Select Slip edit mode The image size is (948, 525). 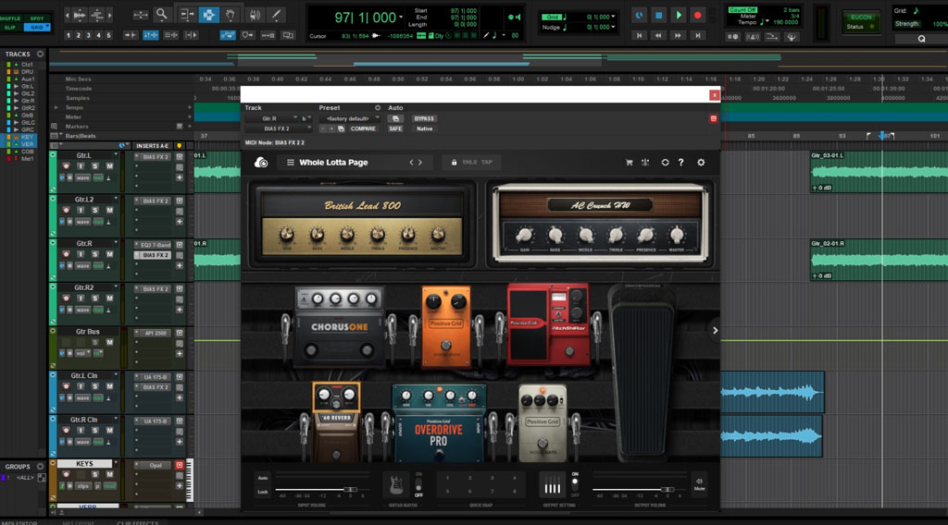click(x=11, y=27)
